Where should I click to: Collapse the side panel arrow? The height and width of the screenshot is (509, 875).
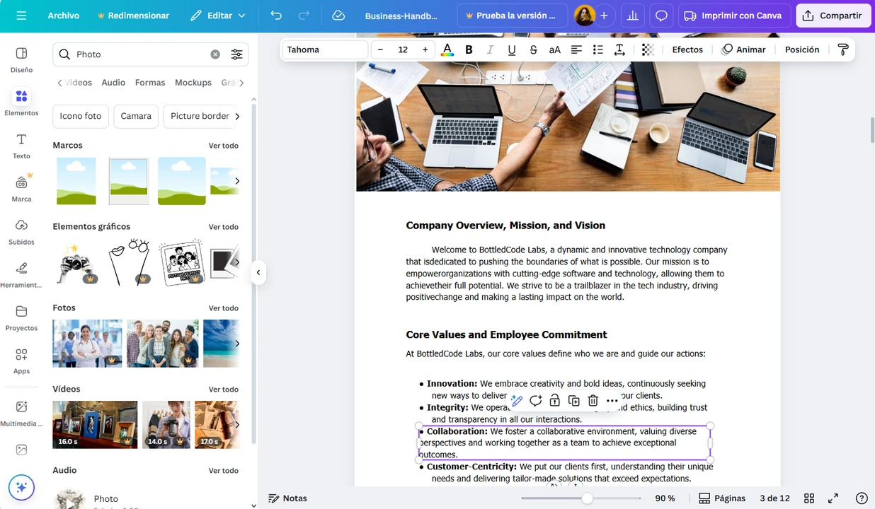pyautogui.click(x=258, y=272)
